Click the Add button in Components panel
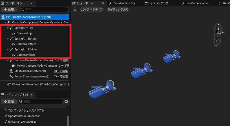The width and height of the screenshot is (230, 126). pyautogui.click(x=9, y=9)
